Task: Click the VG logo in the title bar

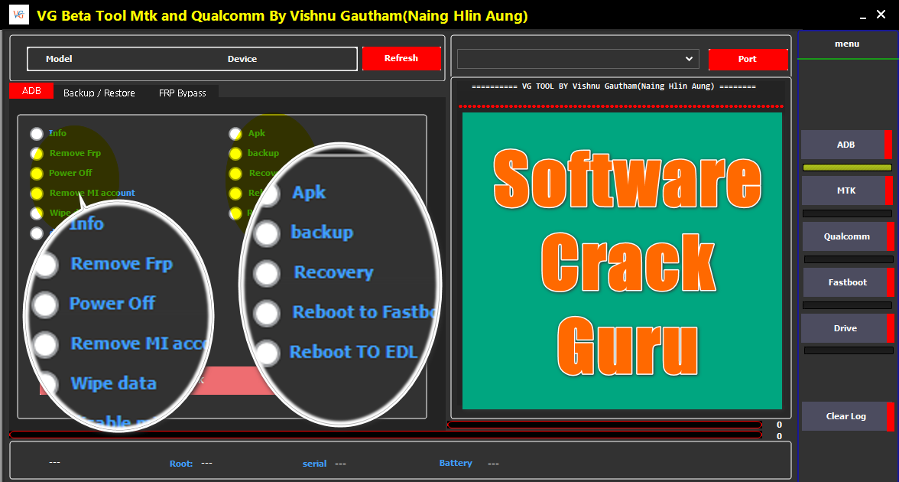Action: [18, 14]
